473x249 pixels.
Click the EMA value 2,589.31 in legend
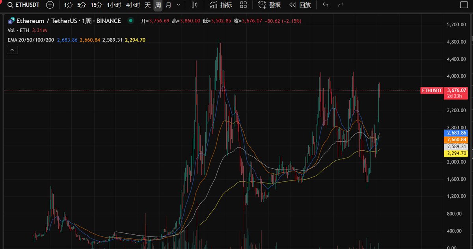(112, 40)
